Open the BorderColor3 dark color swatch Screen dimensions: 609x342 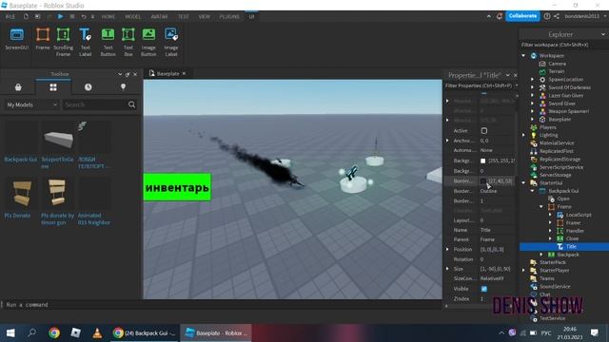click(x=482, y=181)
